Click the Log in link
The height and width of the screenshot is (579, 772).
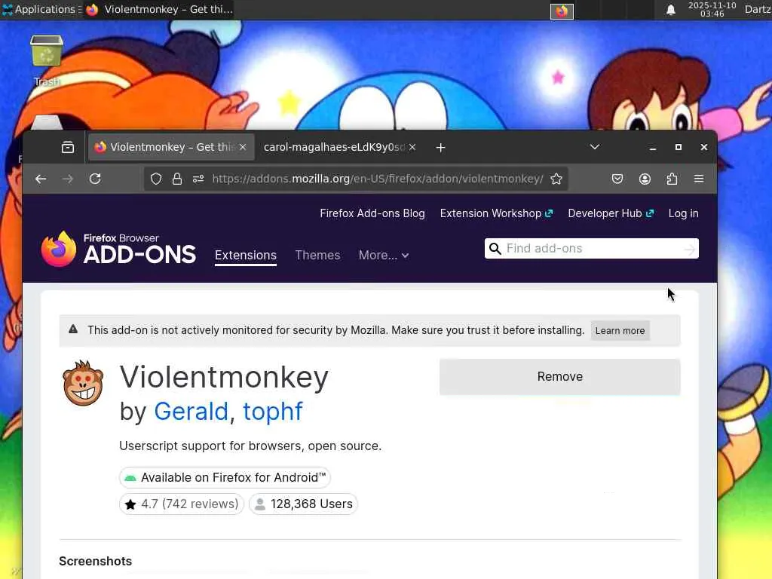[683, 213]
